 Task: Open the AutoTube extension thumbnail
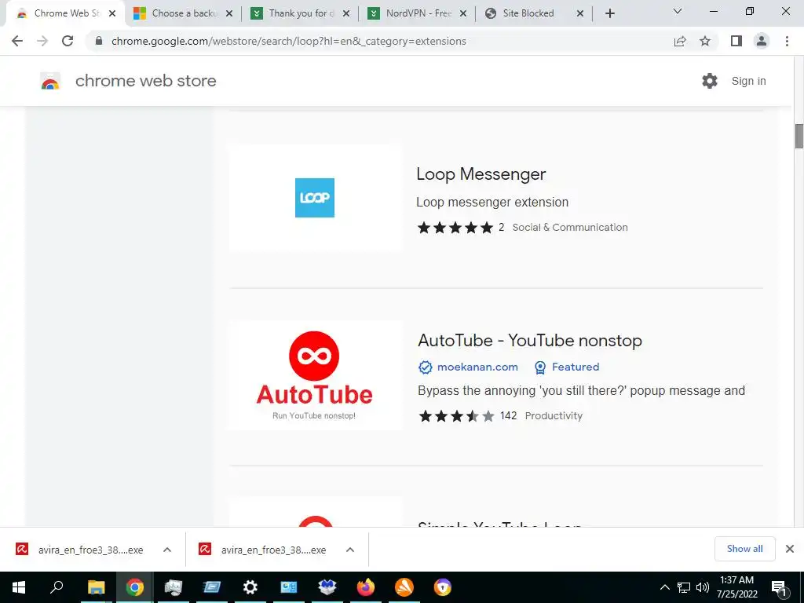tap(315, 376)
